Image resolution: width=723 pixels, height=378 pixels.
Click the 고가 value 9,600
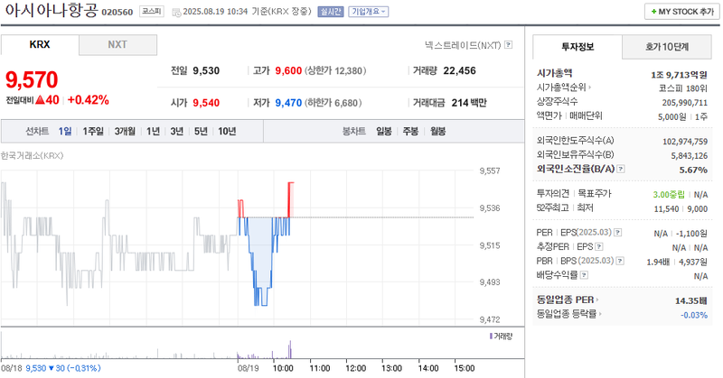click(x=288, y=71)
